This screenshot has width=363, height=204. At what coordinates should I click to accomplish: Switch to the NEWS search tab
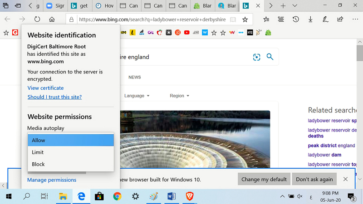pos(134,78)
